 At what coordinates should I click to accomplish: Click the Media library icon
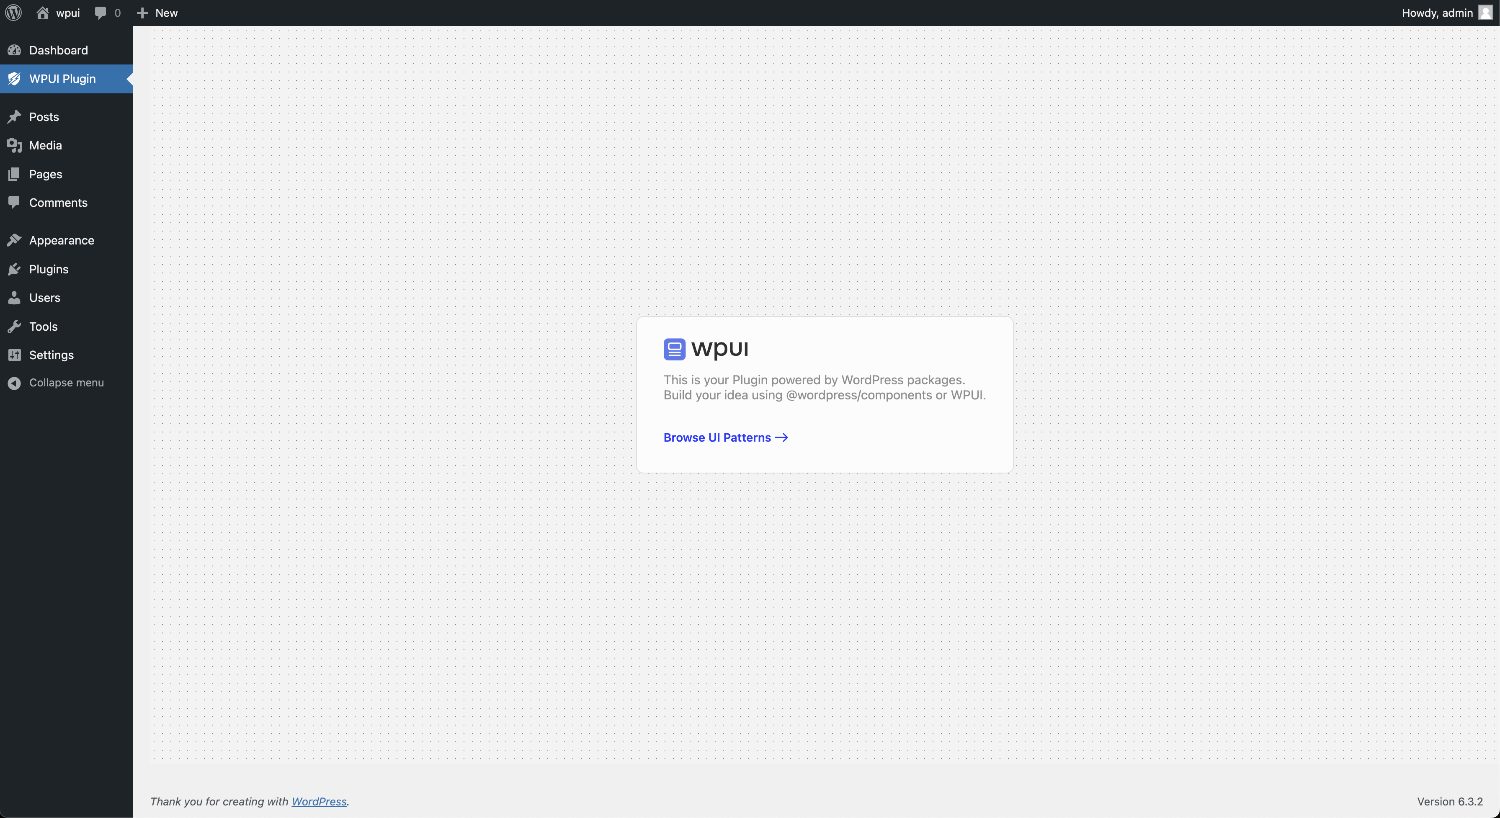[x=15, y=146]
